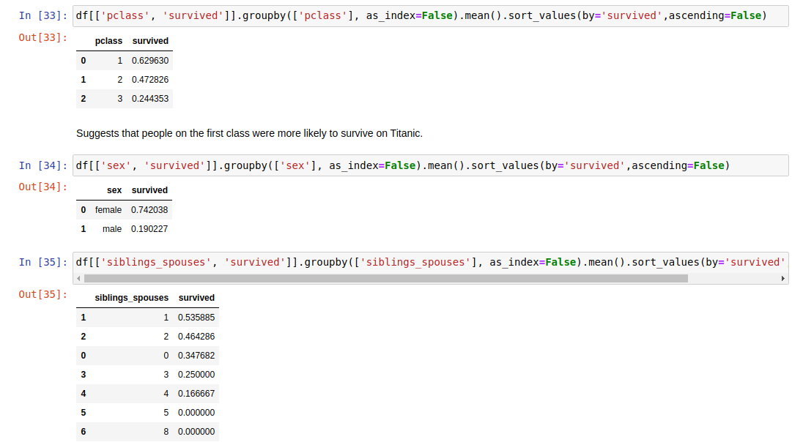Select the In [33] prompt label

pos(43,15)
